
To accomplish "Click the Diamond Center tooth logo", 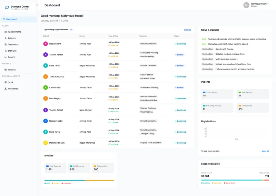I will pos(7,7).
